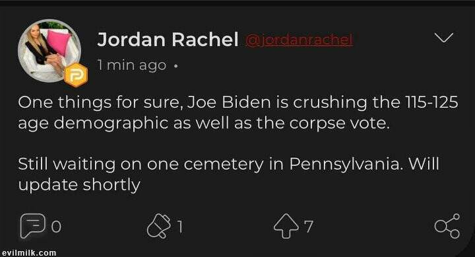Open Jordan Rachel's profile name
The width and height of the screenshot is (475, 257).
pos(168,40)
